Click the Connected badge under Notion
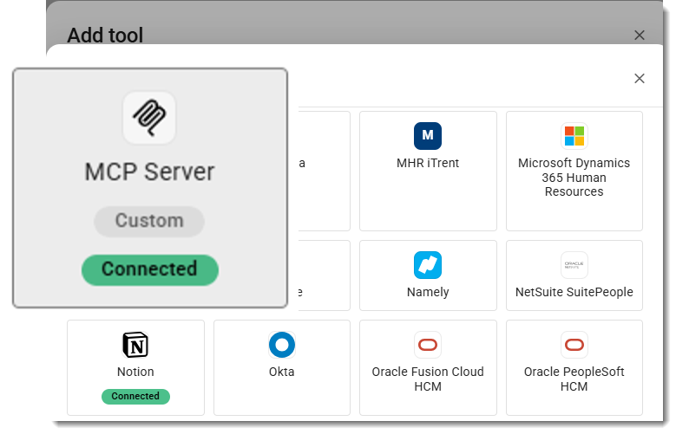 click(135, 396)
